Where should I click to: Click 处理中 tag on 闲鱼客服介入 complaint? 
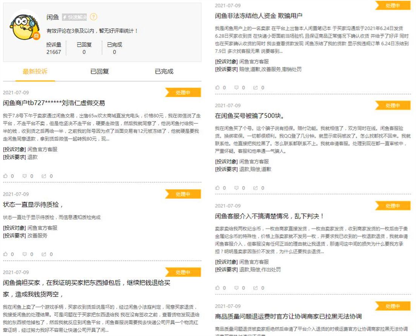pos(393,206)
